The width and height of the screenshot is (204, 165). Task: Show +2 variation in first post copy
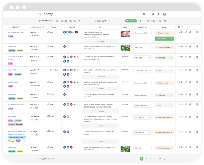point(100,41)
